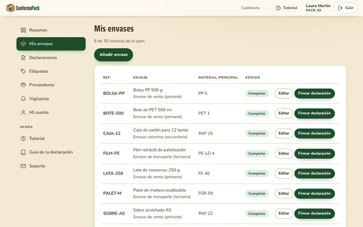363x227 pixels.
Task: Open Vigilancia section
Action: 51,99
